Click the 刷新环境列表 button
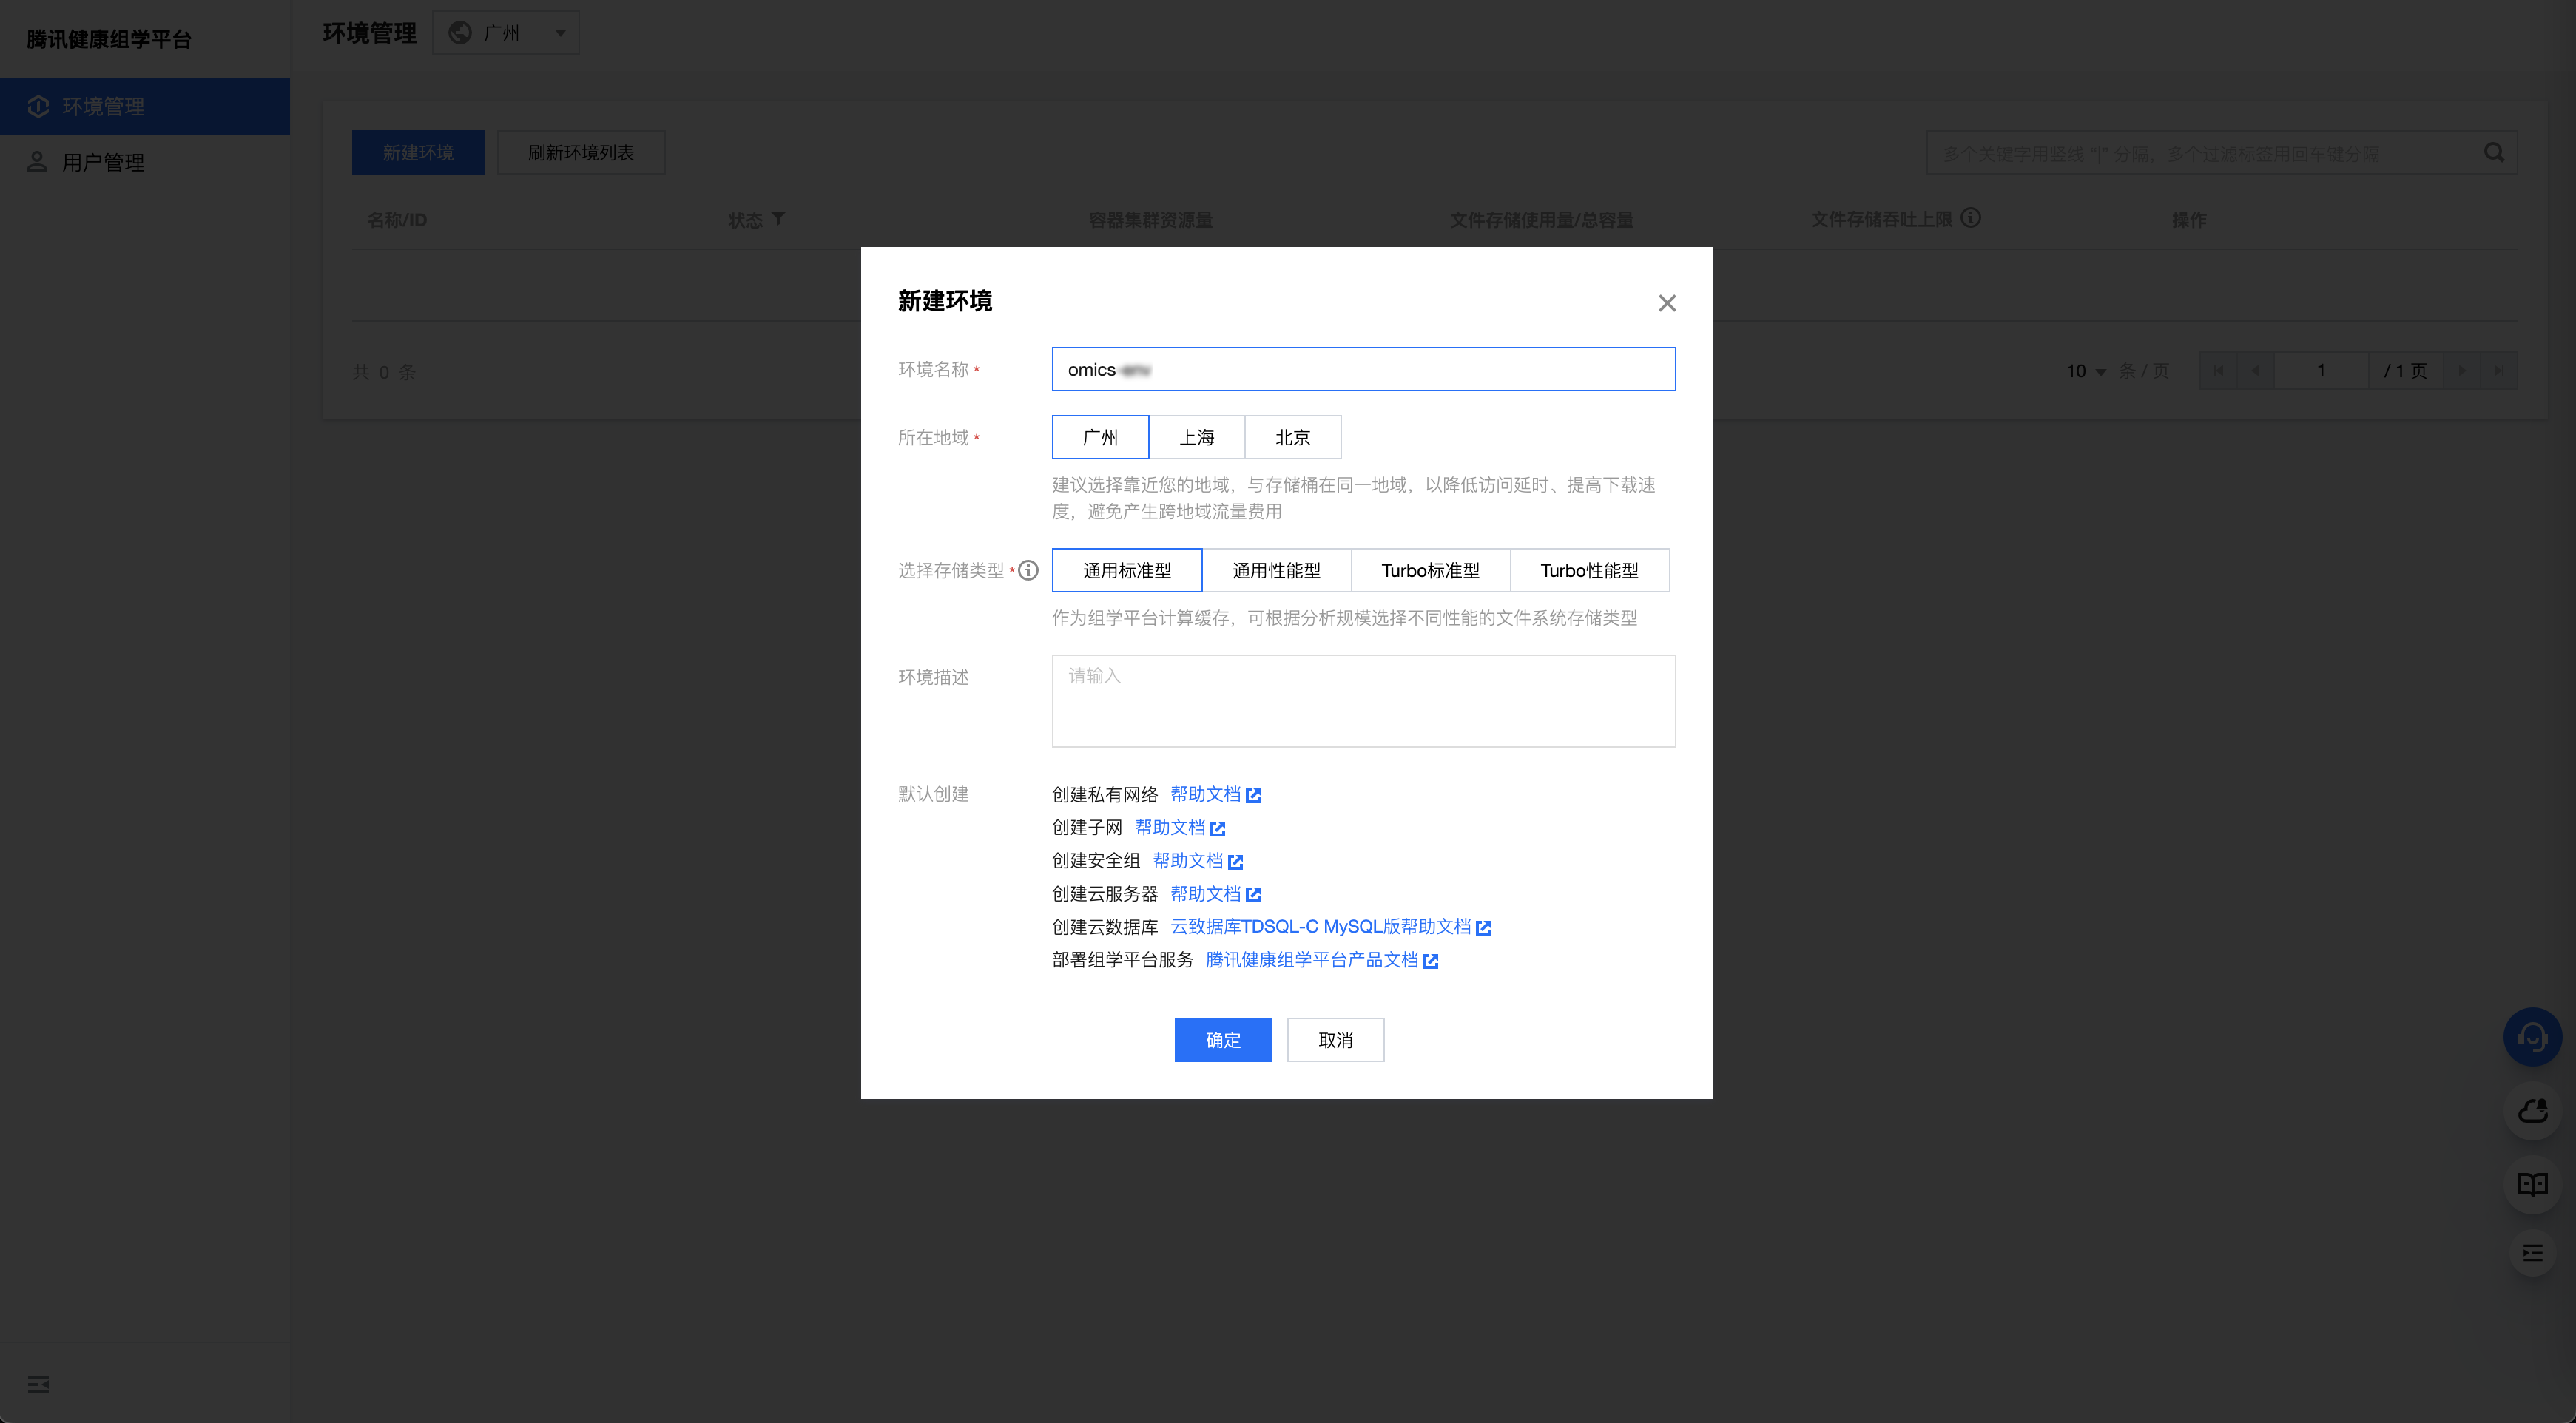This screenshot has height=1423, width=2576. (581, 152)
